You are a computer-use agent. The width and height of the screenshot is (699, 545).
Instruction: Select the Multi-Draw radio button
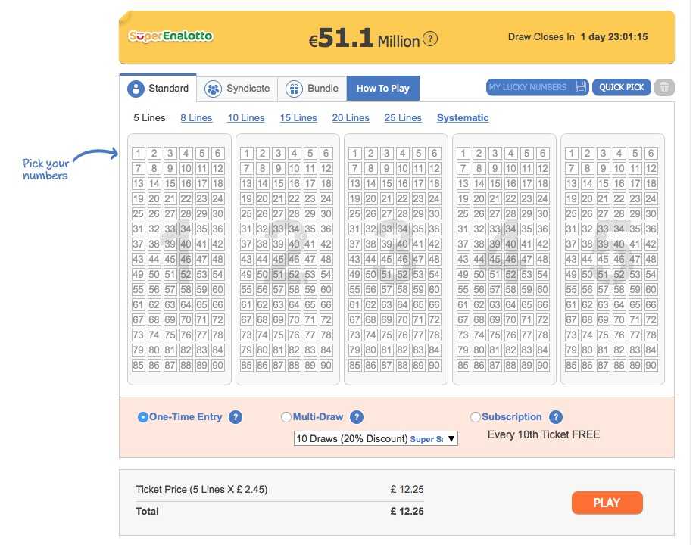(x=286, y=417)
